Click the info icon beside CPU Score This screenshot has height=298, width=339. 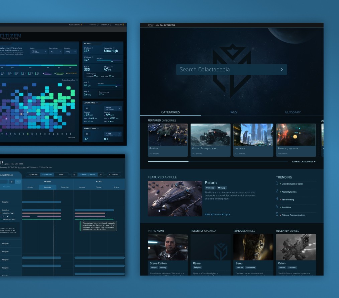(92, 57)
